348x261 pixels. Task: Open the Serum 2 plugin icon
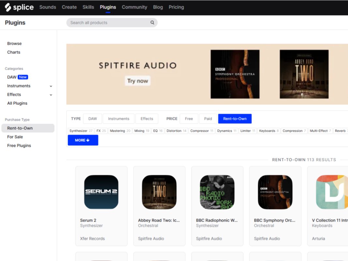tap(101, 192)
